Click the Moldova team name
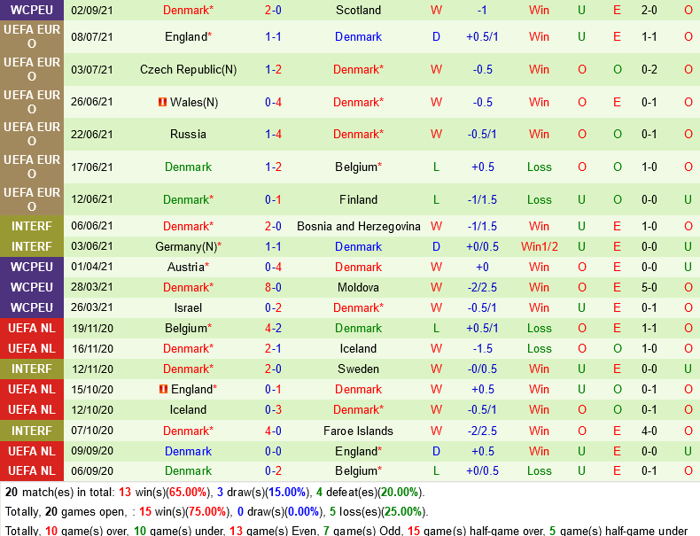This screenshot has width=700, height=536. pyautogui.click(x=358, y=287)
